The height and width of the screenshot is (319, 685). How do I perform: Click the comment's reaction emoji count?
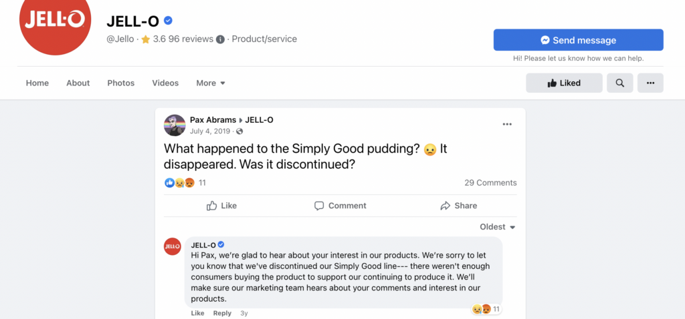(x=487, y=309)
